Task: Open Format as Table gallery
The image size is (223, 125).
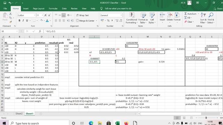Action: click(143, 18)
